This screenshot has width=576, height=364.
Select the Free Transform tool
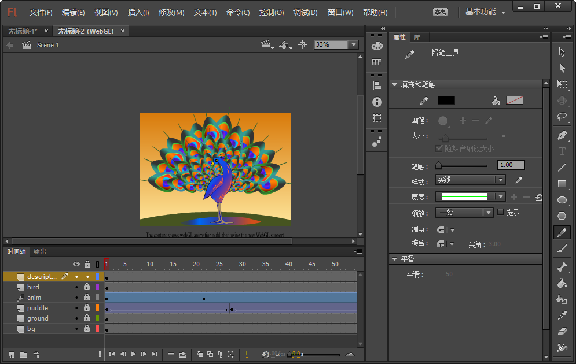(x=562, y=84)
